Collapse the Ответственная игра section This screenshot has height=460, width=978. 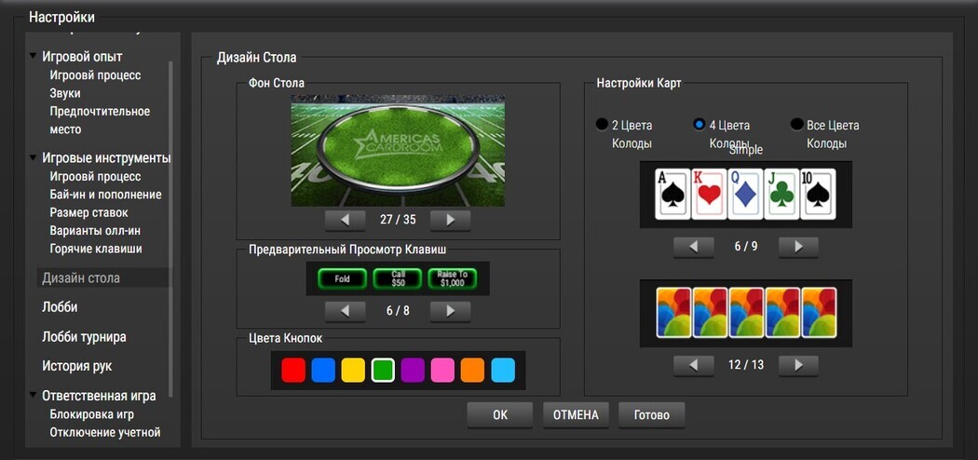tap(34, 396)
